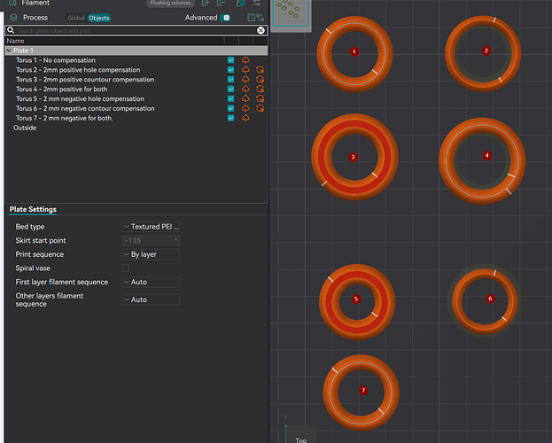
Task: Select the Plate Settings tab
Action: 33,209
